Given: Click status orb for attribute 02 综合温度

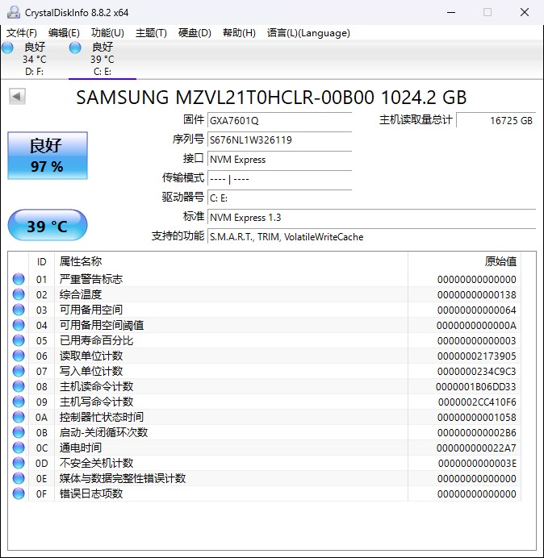Looking at the screenshot, I should (19, 294).
